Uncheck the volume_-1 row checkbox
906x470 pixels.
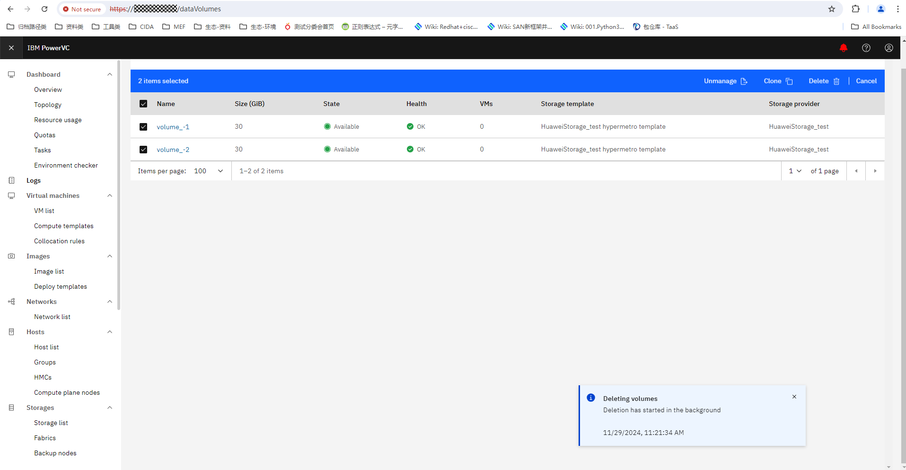(143, 126)
